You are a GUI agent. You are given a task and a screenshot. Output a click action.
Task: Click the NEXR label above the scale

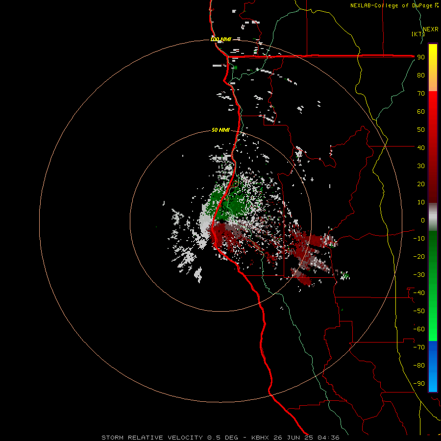pos(430,29)
